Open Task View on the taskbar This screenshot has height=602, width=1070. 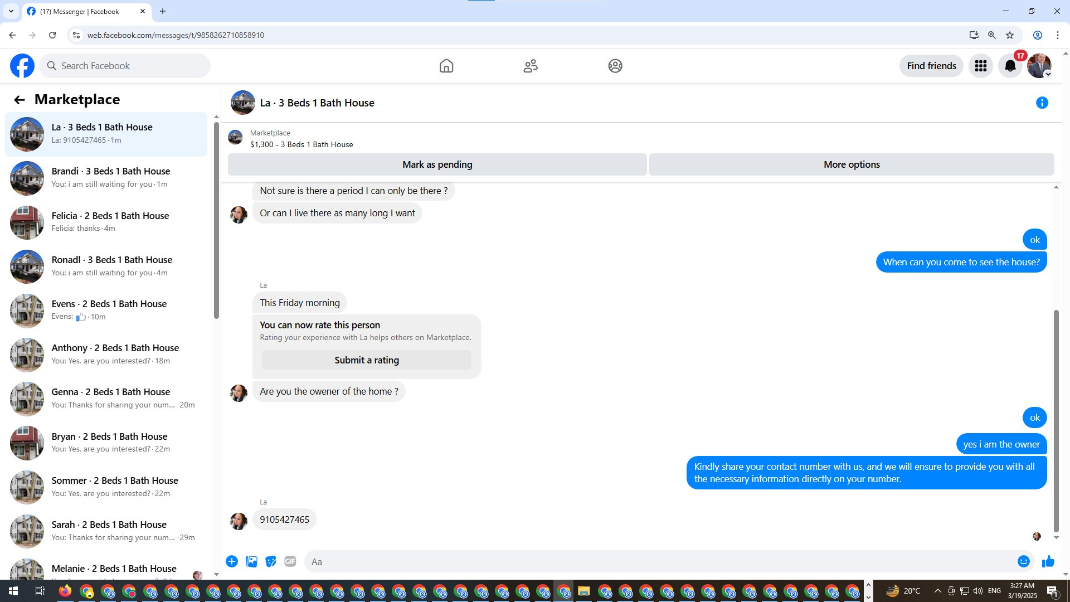point(40,591)
